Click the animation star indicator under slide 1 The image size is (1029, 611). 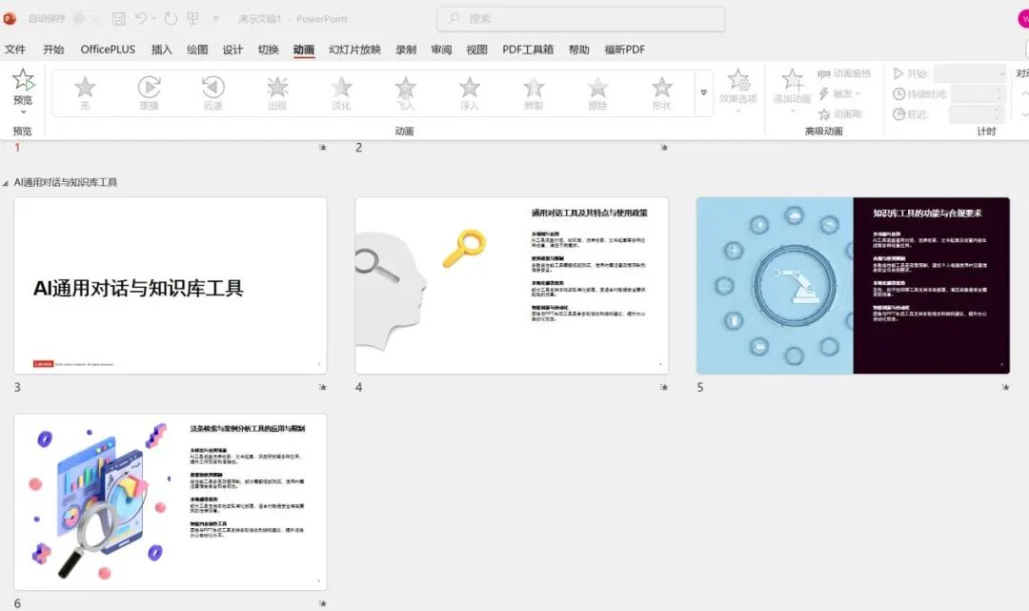(x=323, y=148)
